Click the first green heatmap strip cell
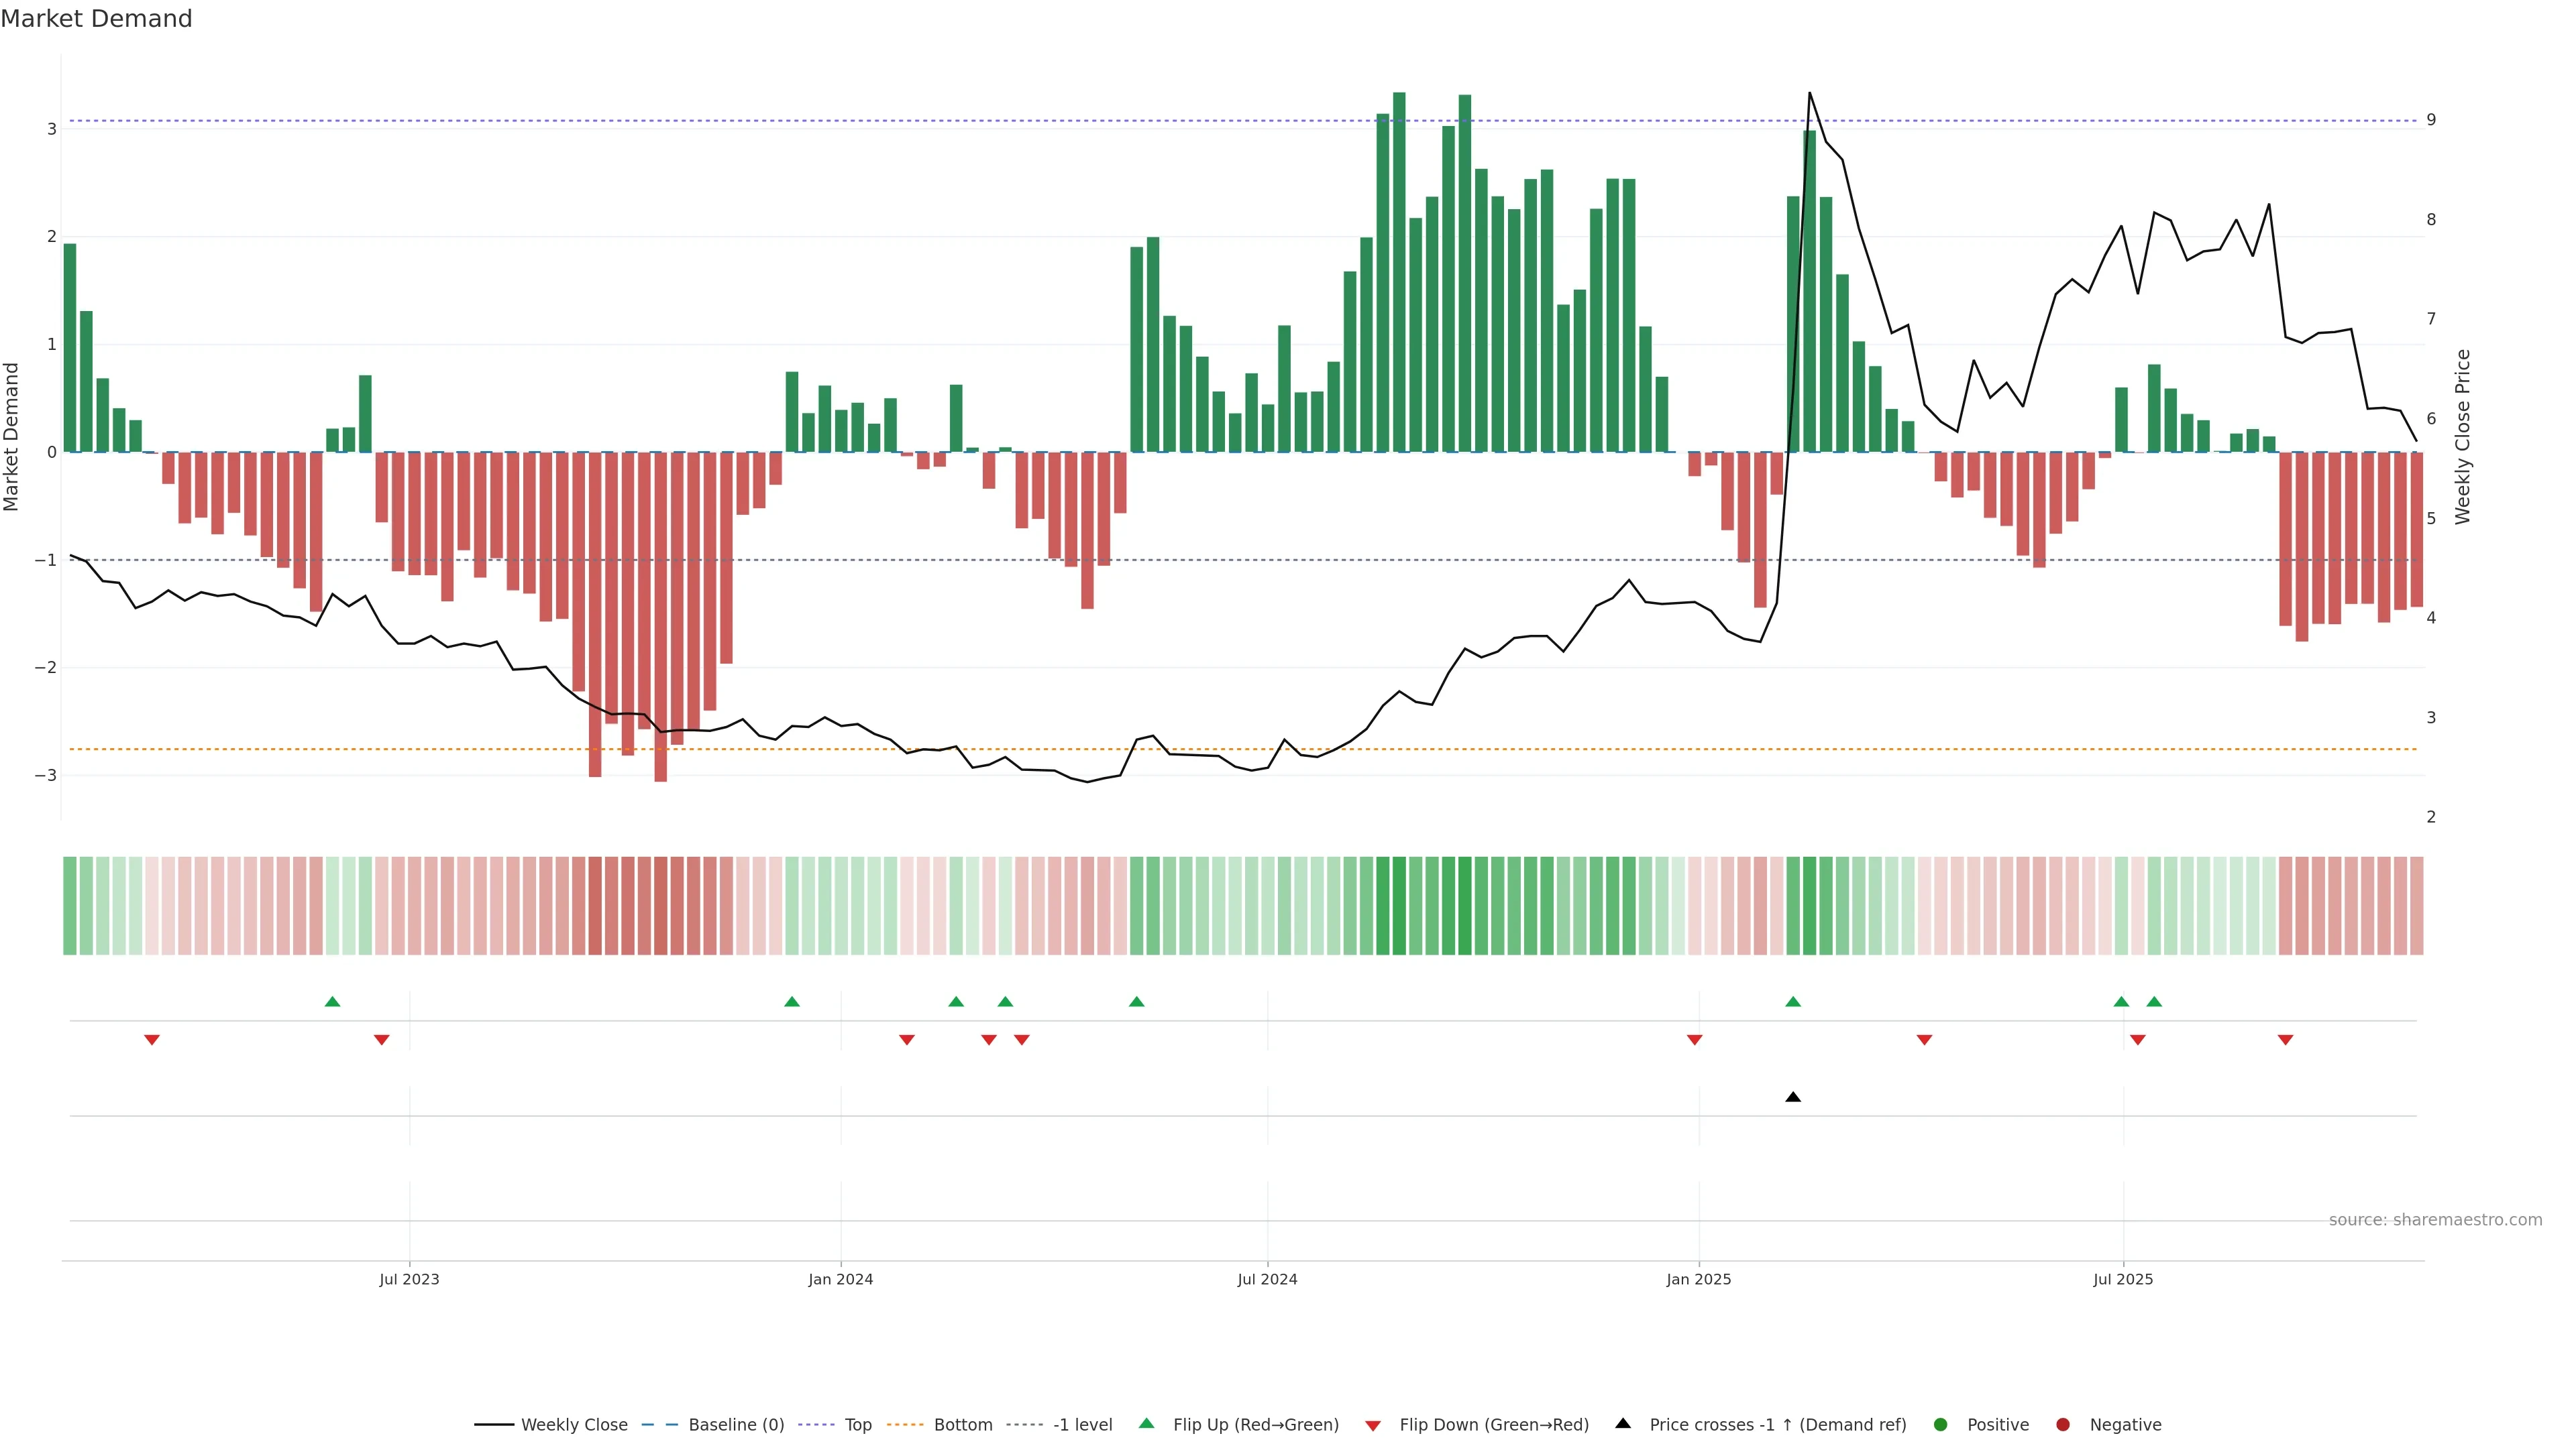This screenshot has height=1448, width=2576. (70, 906)
